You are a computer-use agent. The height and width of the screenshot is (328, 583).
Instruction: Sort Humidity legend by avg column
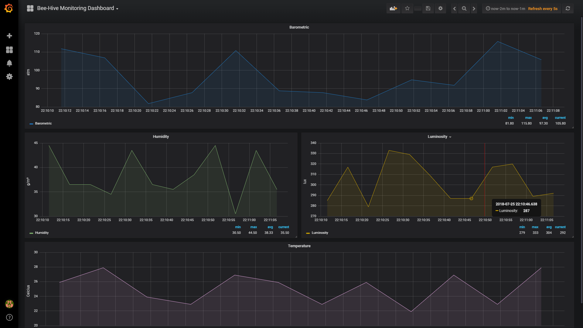tap(270, 227)
